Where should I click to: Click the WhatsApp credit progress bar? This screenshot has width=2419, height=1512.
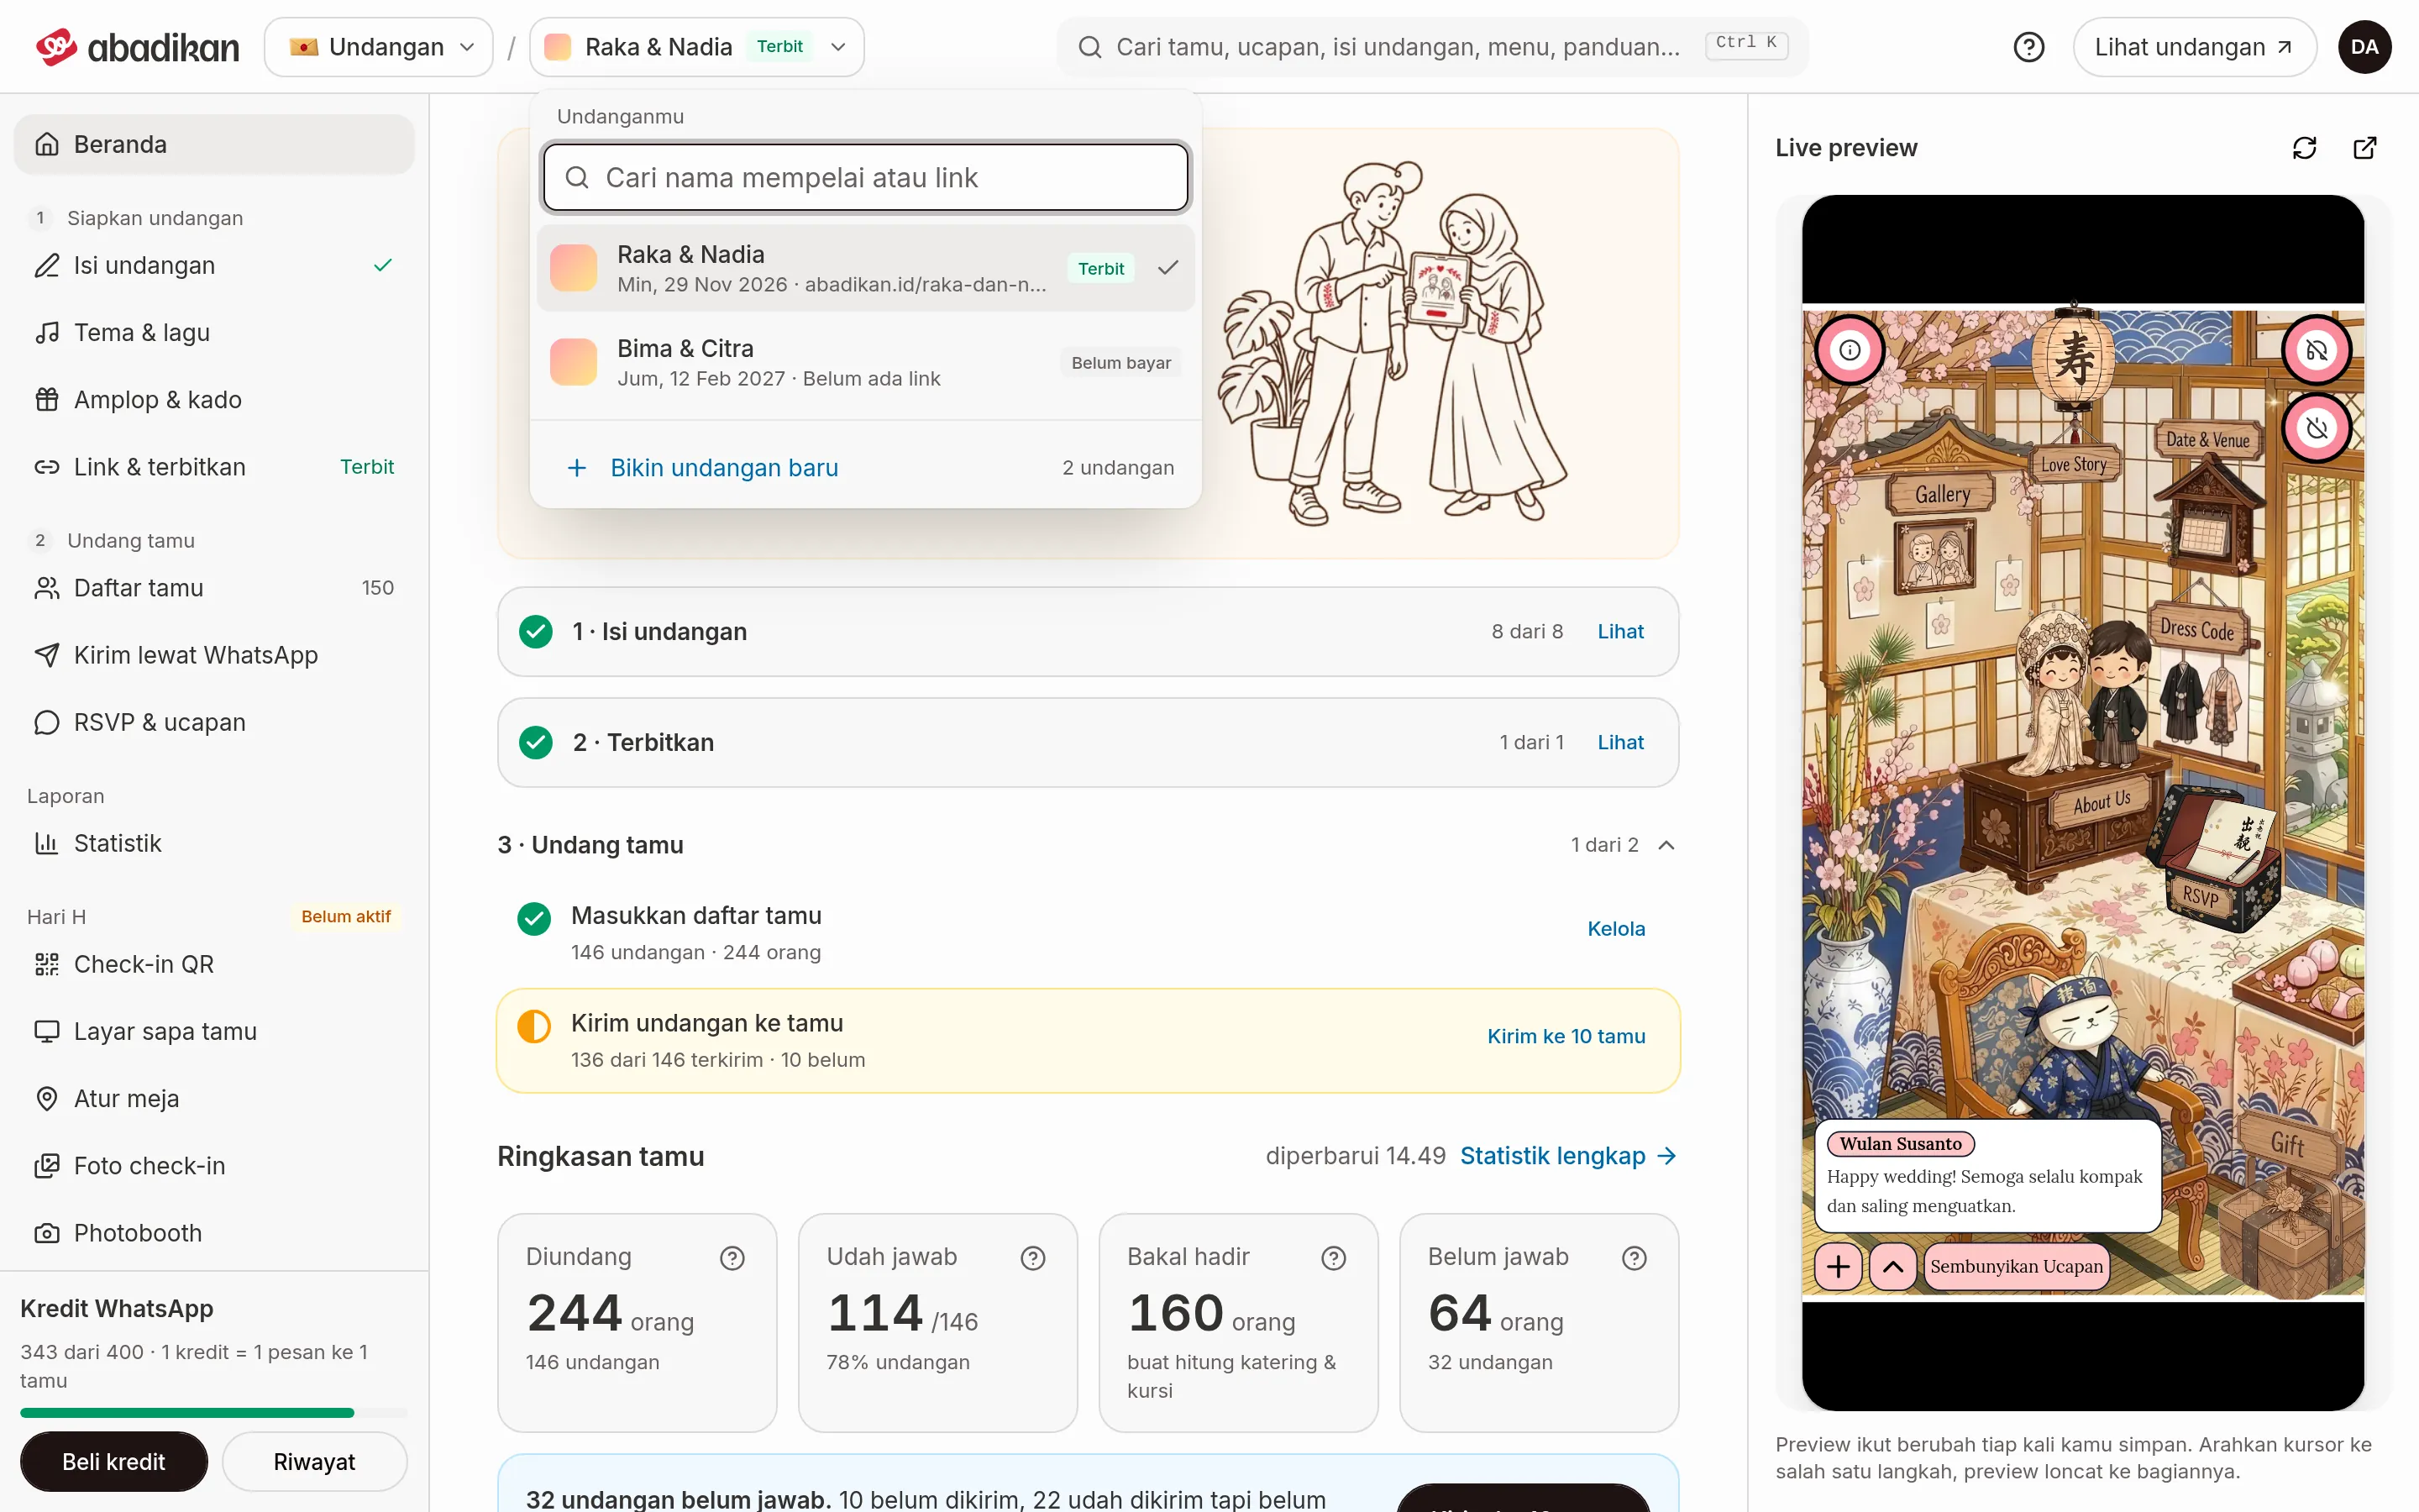pos(214,1413)
